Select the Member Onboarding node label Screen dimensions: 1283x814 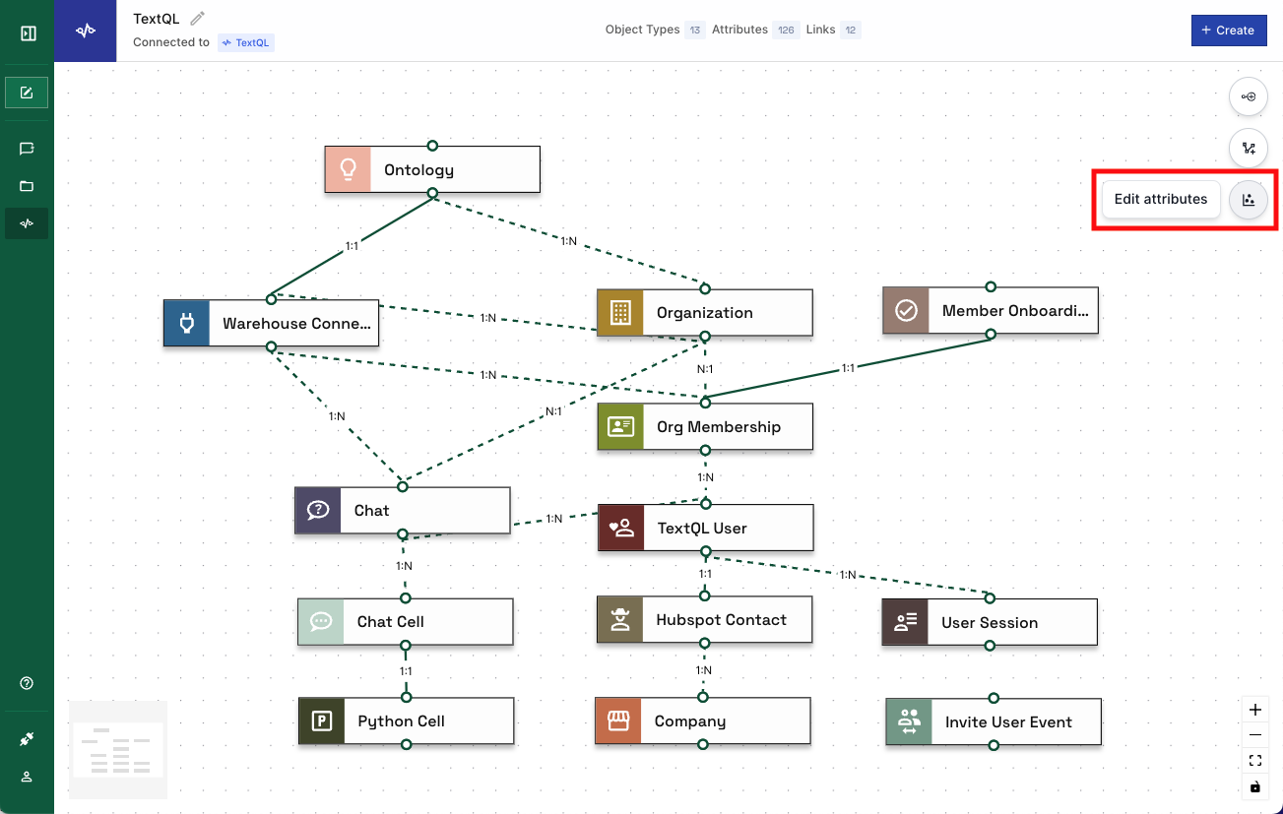1016,311
